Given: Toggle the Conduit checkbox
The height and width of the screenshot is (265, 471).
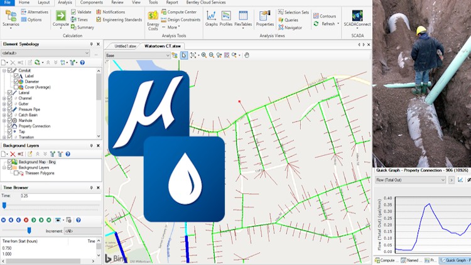Looking at the screenshot, I should pyautogui.click(x=10, y=70).
